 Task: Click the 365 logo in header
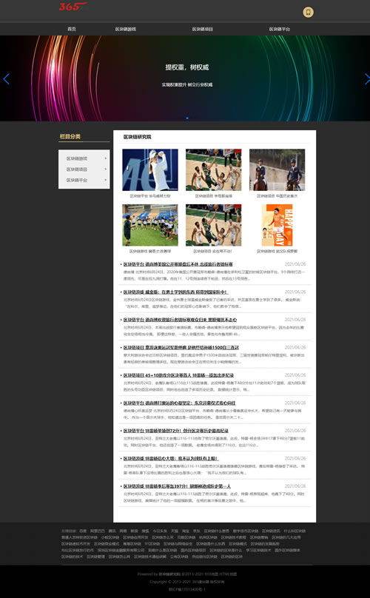(74, 7)
